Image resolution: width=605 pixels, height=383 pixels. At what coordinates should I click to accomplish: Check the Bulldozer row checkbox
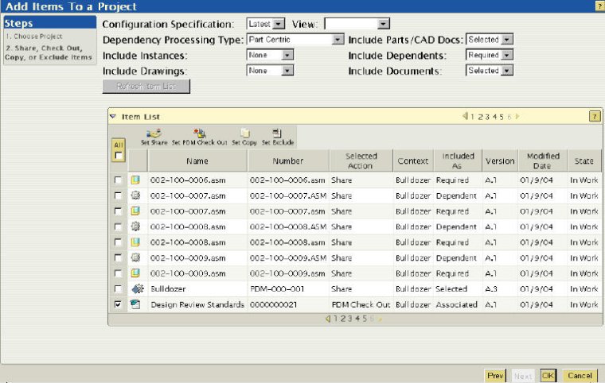coord(118,288)
